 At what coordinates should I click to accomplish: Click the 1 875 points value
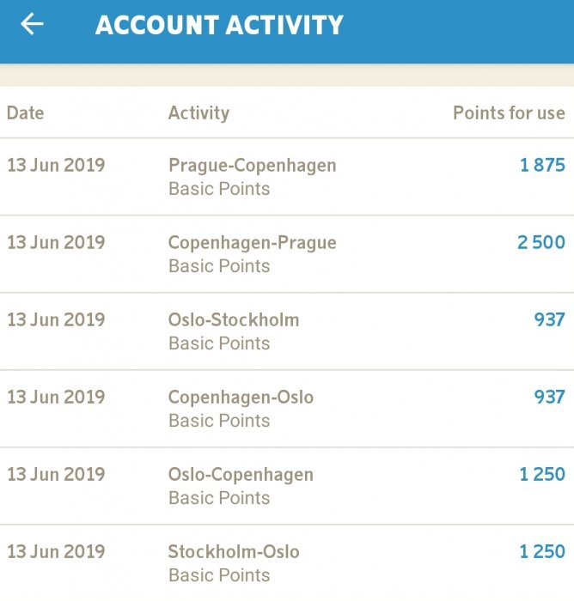[542, 165]
